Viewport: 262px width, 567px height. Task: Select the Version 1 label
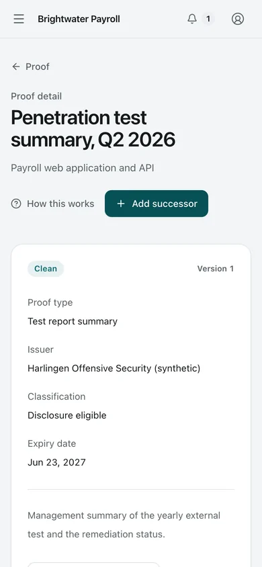click(216, 269)
